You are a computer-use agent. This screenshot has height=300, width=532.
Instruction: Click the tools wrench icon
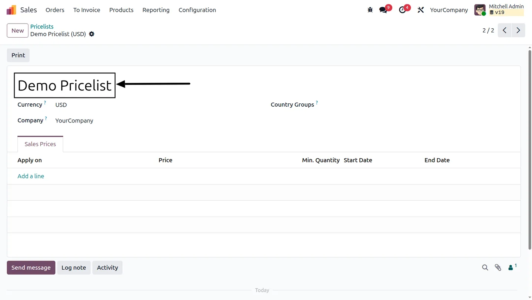(x=420, y=10)
